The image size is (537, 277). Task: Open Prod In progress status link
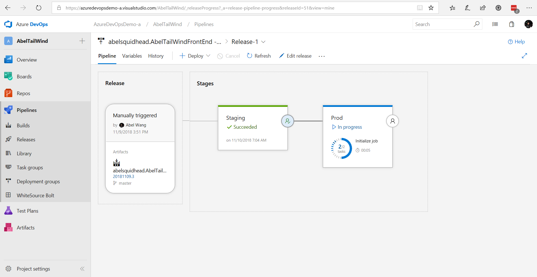(x=347, y=127)
